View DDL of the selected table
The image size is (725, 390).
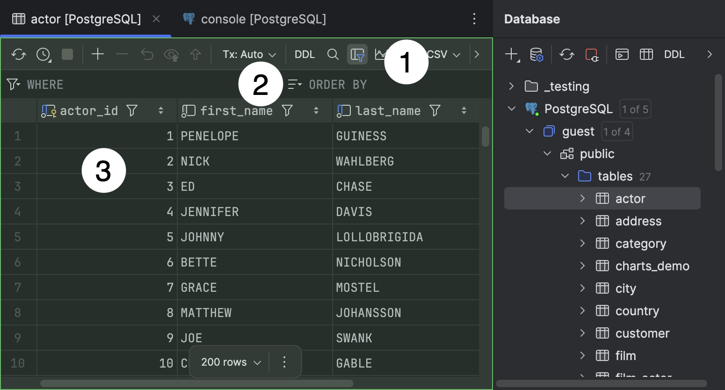674,54
